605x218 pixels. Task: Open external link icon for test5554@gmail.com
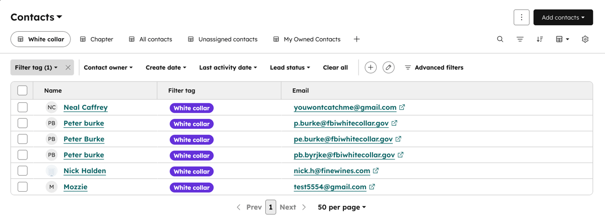[x=372, y=187]
